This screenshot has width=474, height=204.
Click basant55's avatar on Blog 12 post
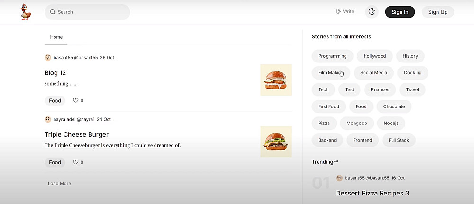click(x=48, y=58)
